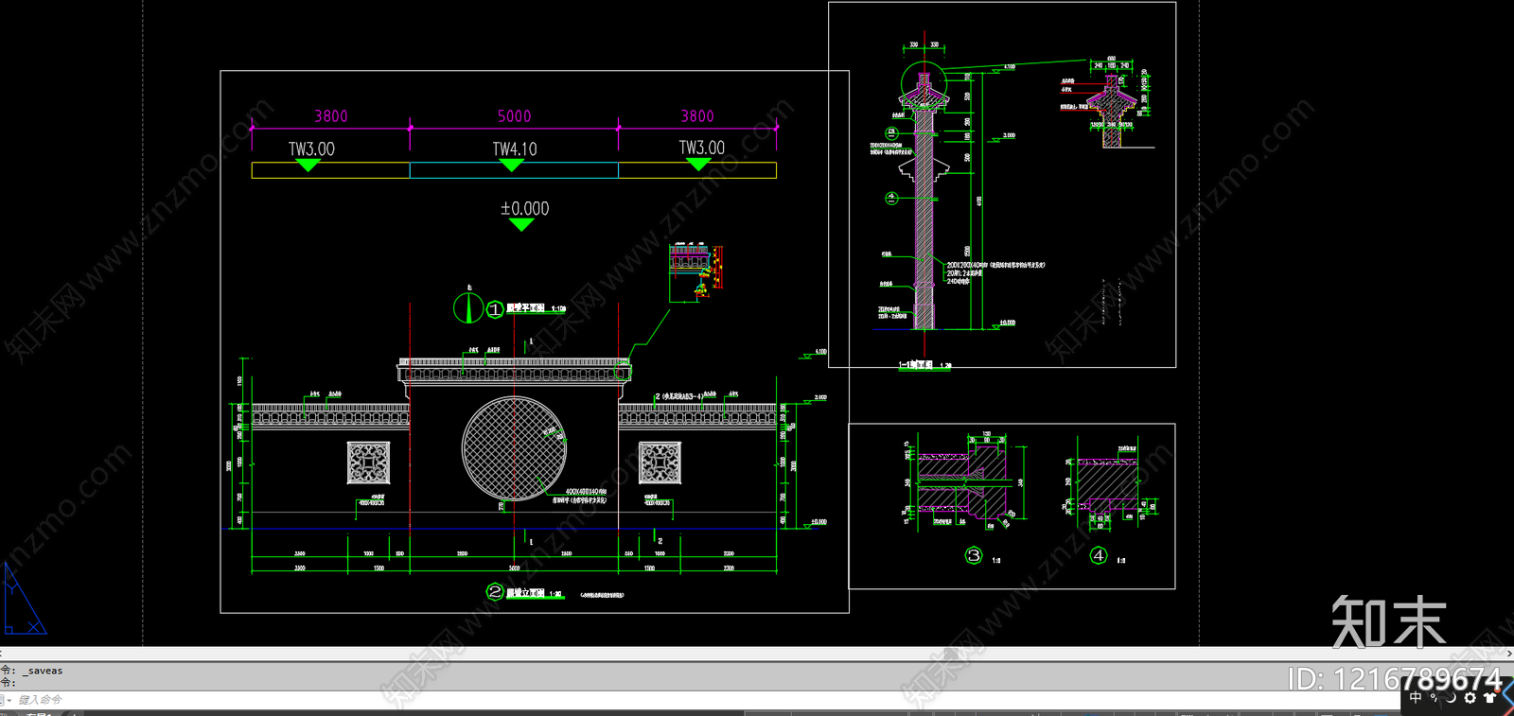Select the detail number 2 marker
1514x716 pixels.
click(495, 592)
